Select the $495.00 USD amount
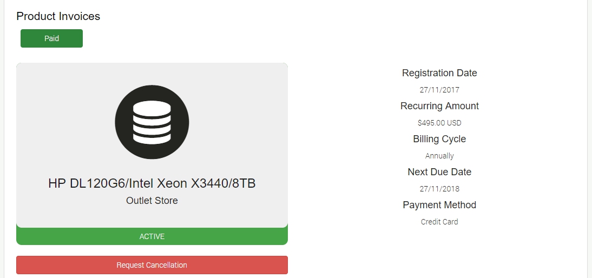The height and width of the screenshot is (278, 592). [x=439, y=123]
